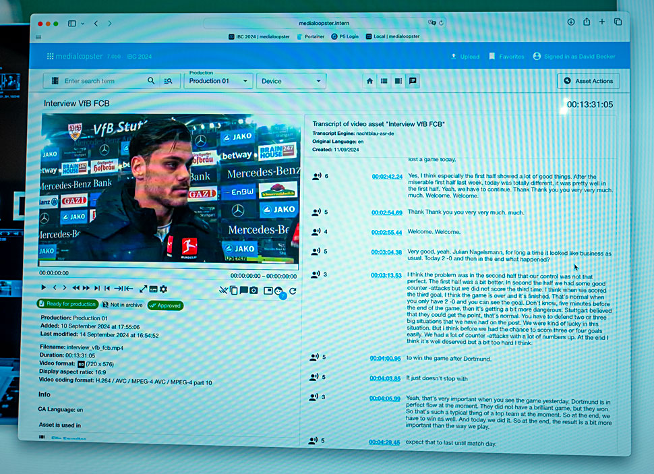Jump to transcript timestamp 00:04:29.45
Image resolution: width=654 pixels, height=474 pixels.
384,442
